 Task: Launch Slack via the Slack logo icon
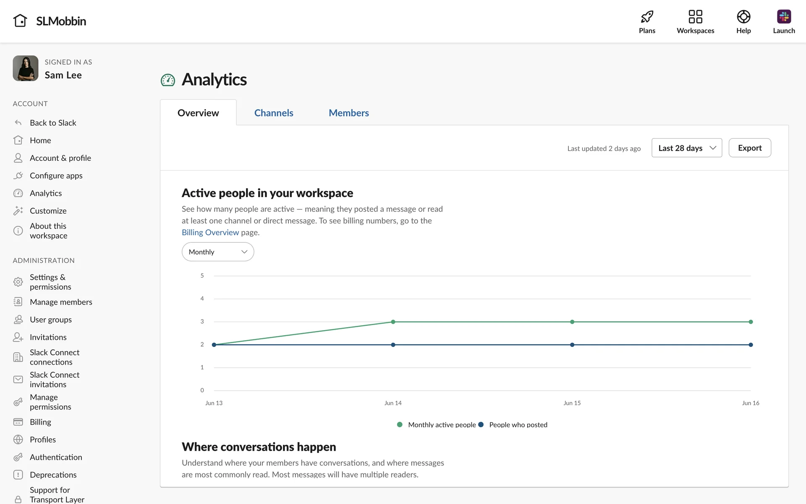tap(784, 17)
